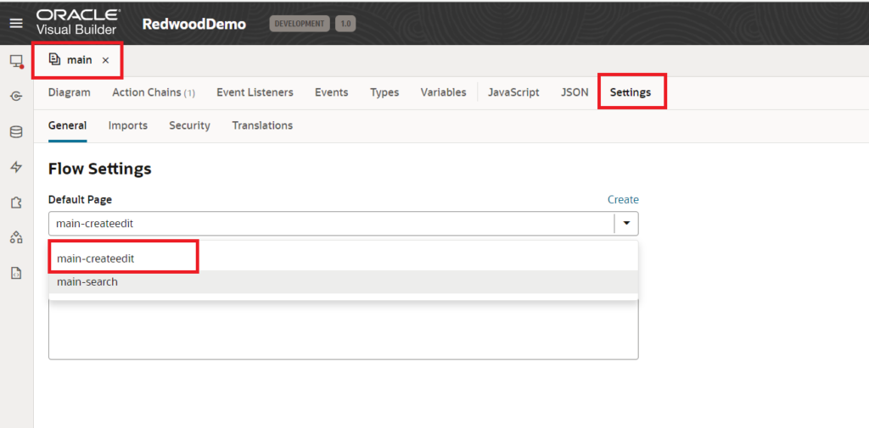Open the Imports settings subtab
This screenshot has width=869, height=428.
(127, 125)
